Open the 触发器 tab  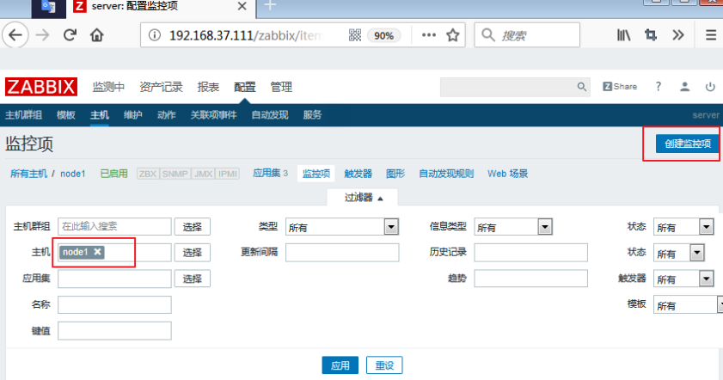(358, 174)
